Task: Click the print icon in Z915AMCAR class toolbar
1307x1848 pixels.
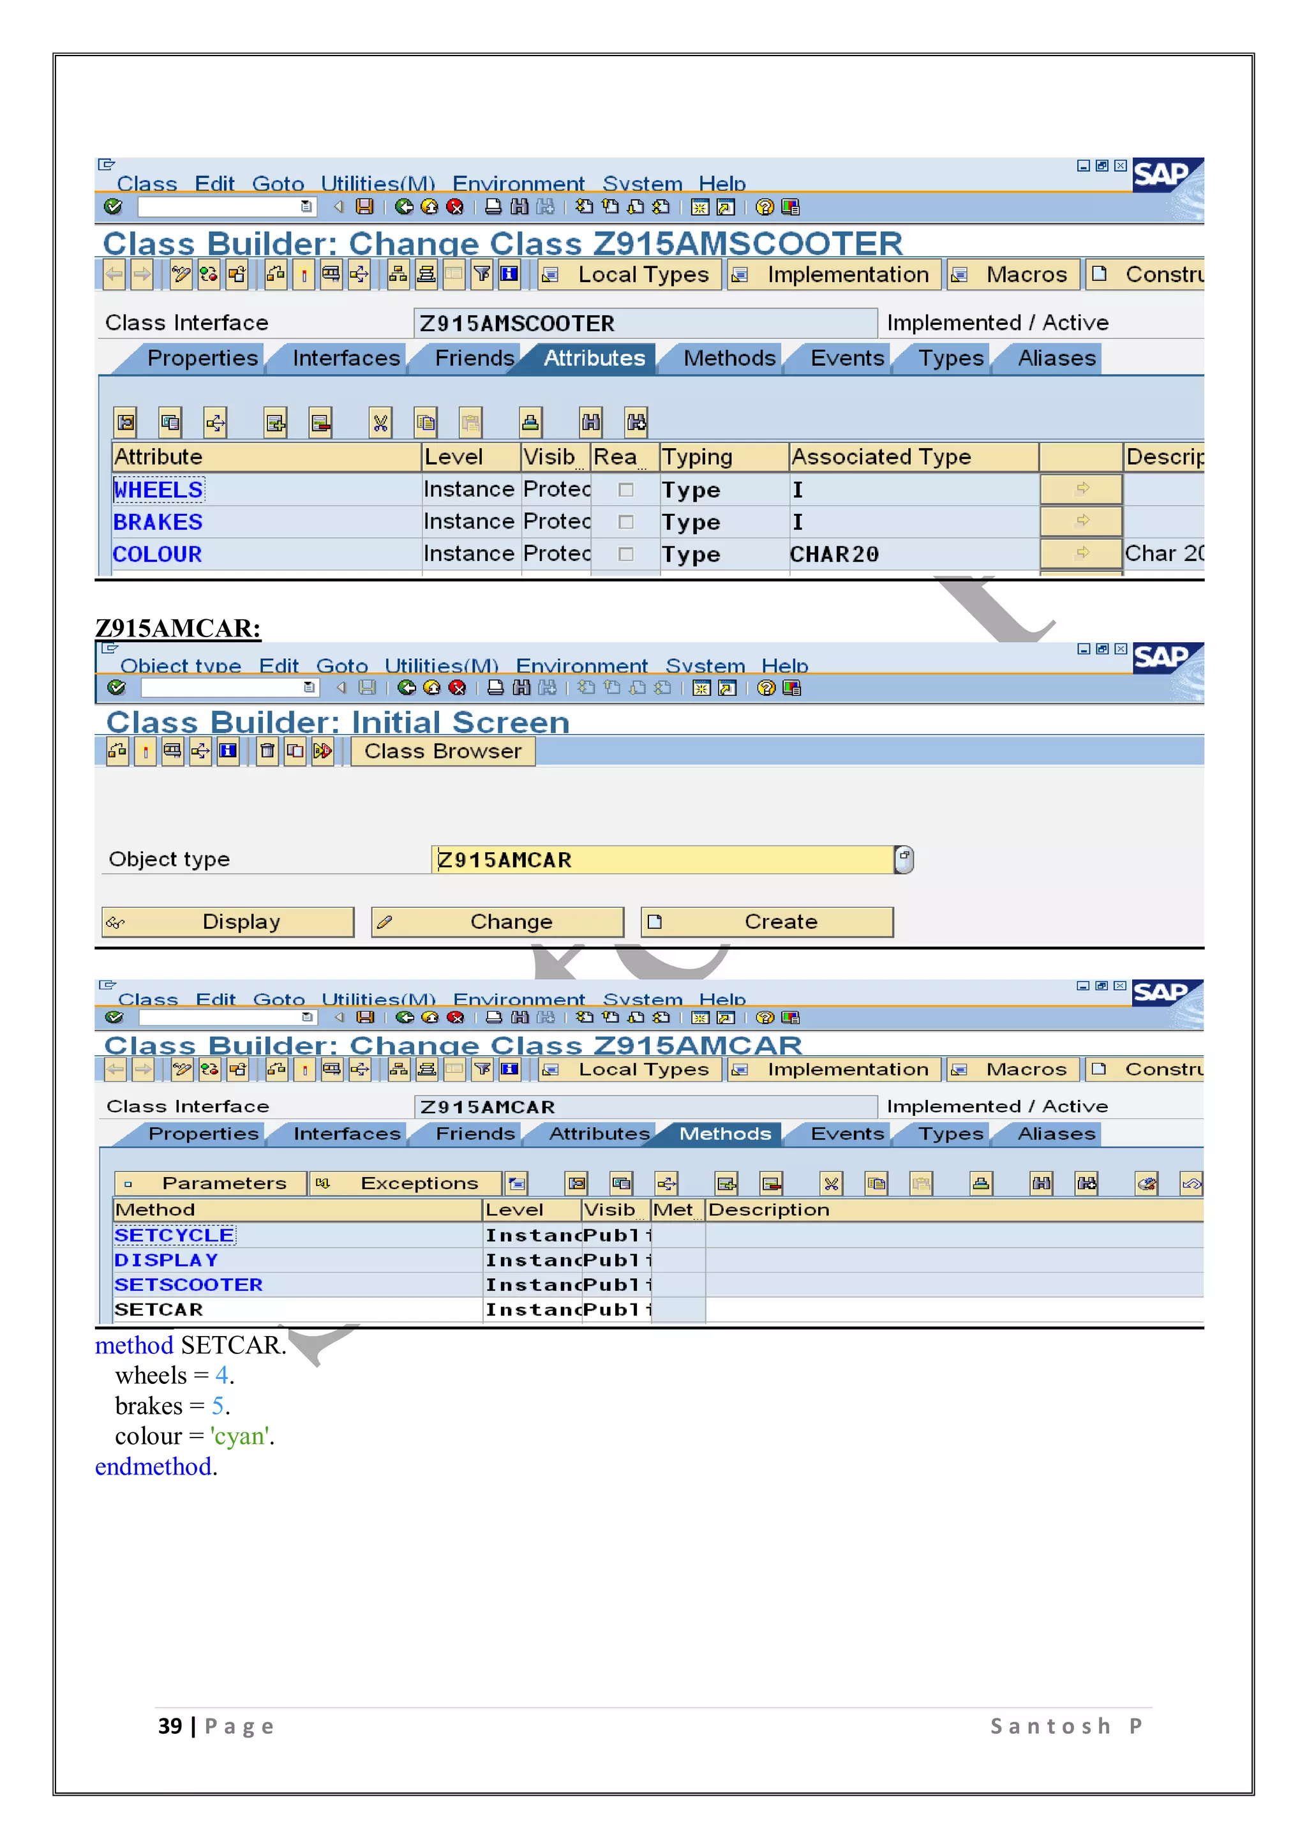Action: (494, 1018)
